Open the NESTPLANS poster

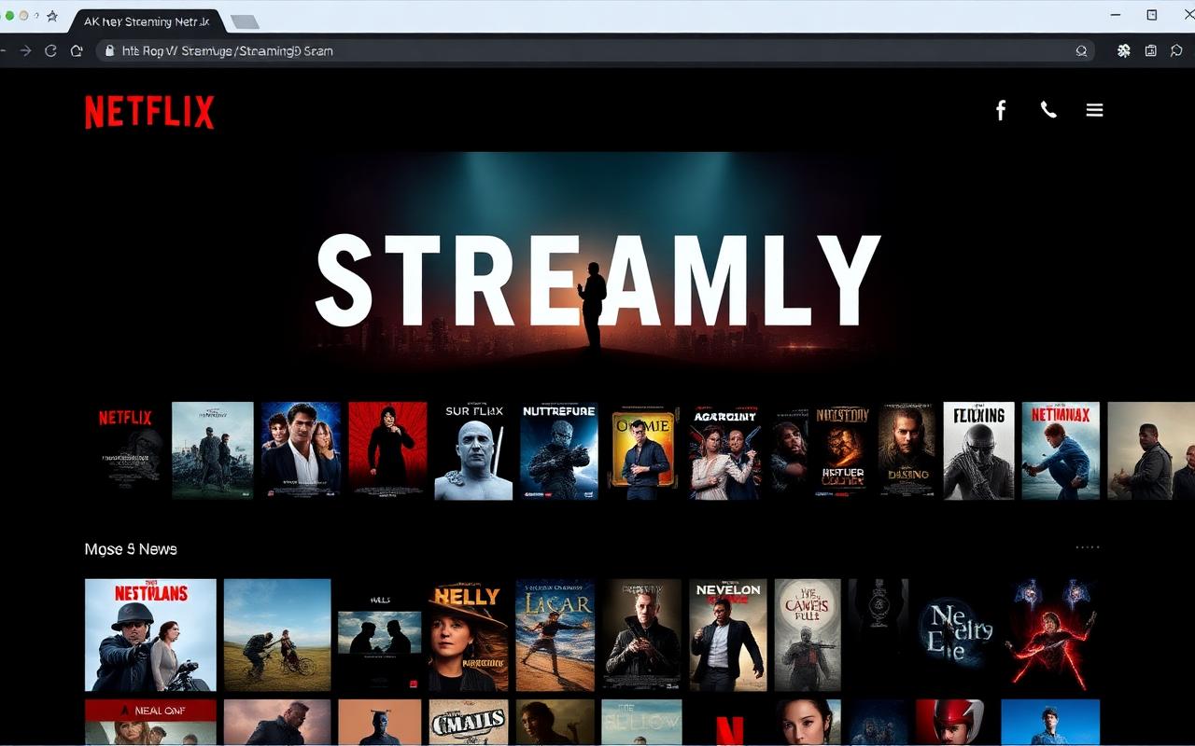tap(150, 635)
